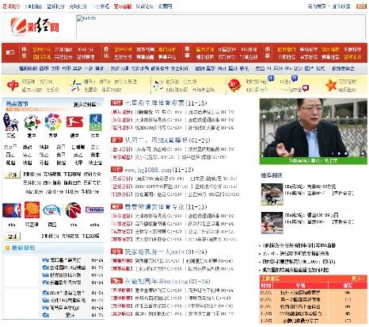This screenshot has width=369, height=327.
Task: Open the hg1088.com headline link
Action: tap(159, 170)
